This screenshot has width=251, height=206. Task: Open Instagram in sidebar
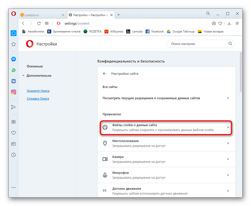(13, 92)
